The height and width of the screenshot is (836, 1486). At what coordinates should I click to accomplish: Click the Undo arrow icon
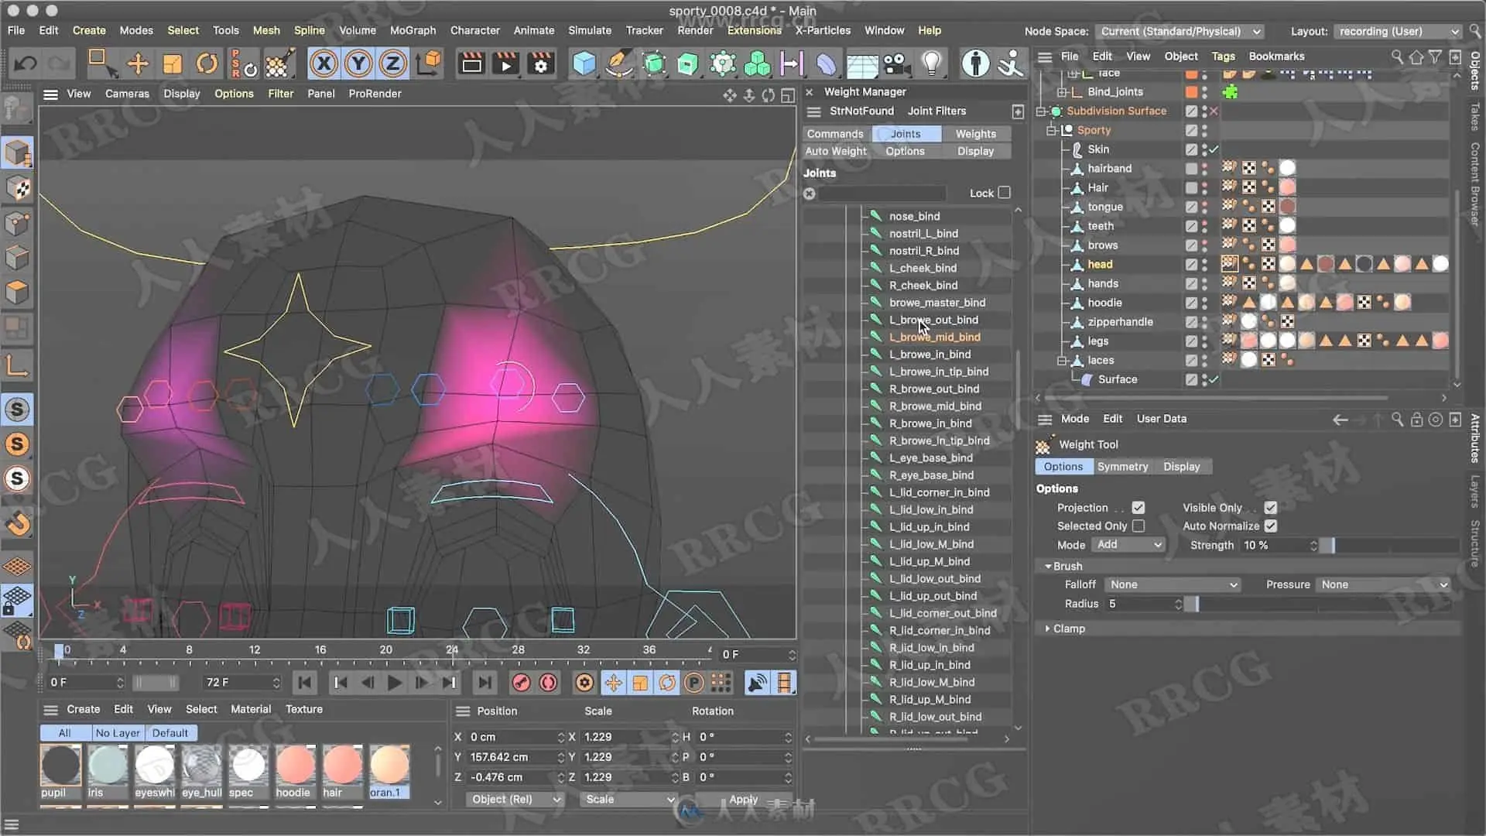25,63
